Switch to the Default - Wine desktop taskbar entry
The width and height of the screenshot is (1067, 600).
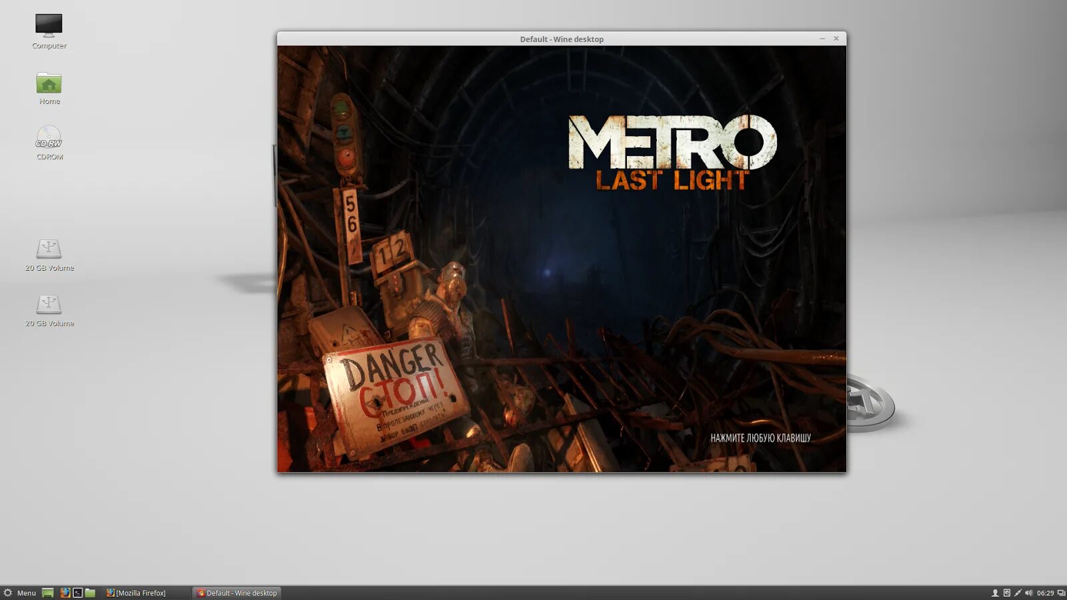click(x=237, y=593)
